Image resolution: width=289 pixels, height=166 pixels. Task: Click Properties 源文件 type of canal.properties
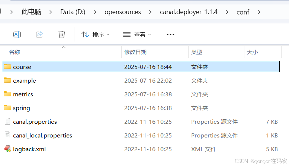click(x=214, y=122)
